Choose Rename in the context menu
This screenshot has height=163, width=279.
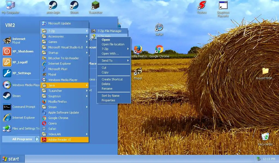click(x=114, y=89)
